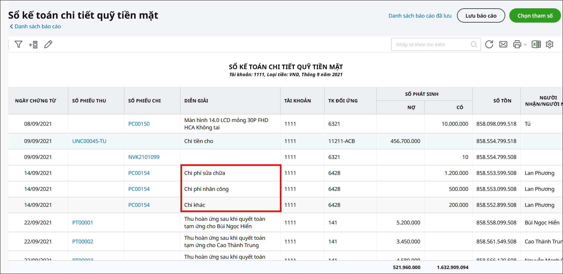This screenshot has height=274, width=563.
Task: Click the Lưu báo cáo button
Action: pyautogui.click(x=481, y=16)
